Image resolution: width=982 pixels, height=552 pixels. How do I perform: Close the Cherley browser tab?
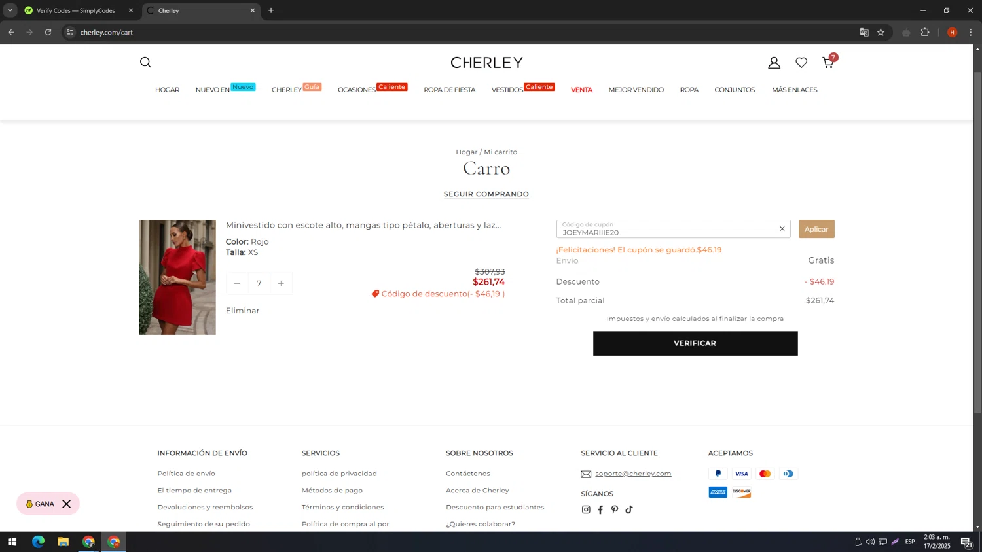pos(253,10)
